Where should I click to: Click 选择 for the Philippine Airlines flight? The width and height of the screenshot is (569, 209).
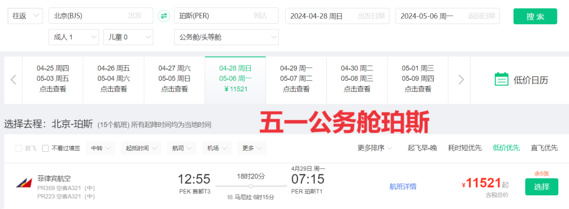tap(542, 187)
